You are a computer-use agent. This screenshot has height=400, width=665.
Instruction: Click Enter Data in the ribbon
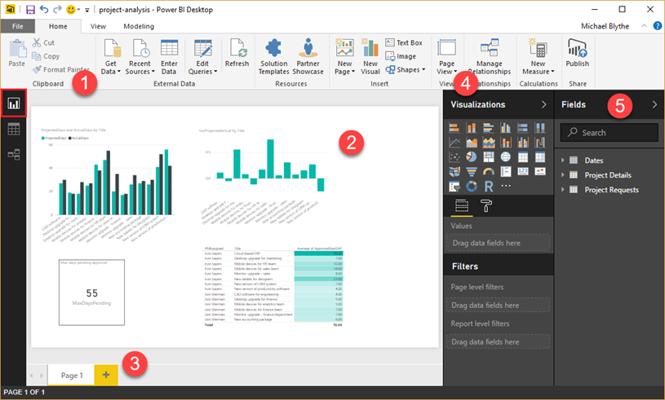pyautogui.click(x=169, y=58)
